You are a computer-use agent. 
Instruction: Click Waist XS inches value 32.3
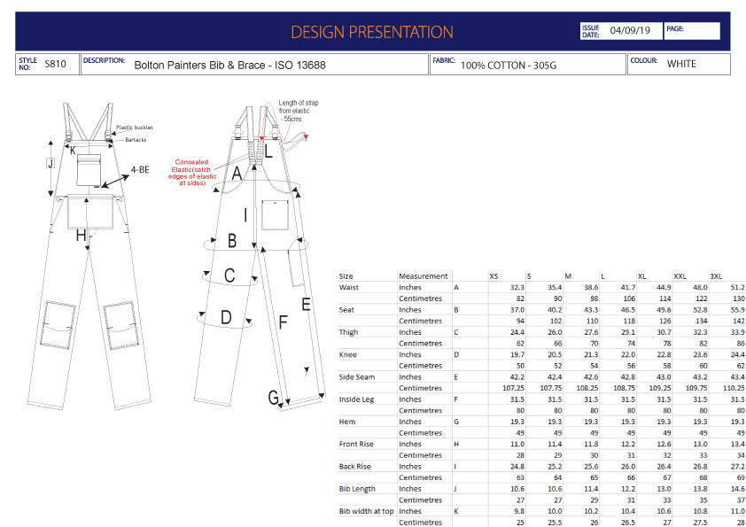click(517, 287)
